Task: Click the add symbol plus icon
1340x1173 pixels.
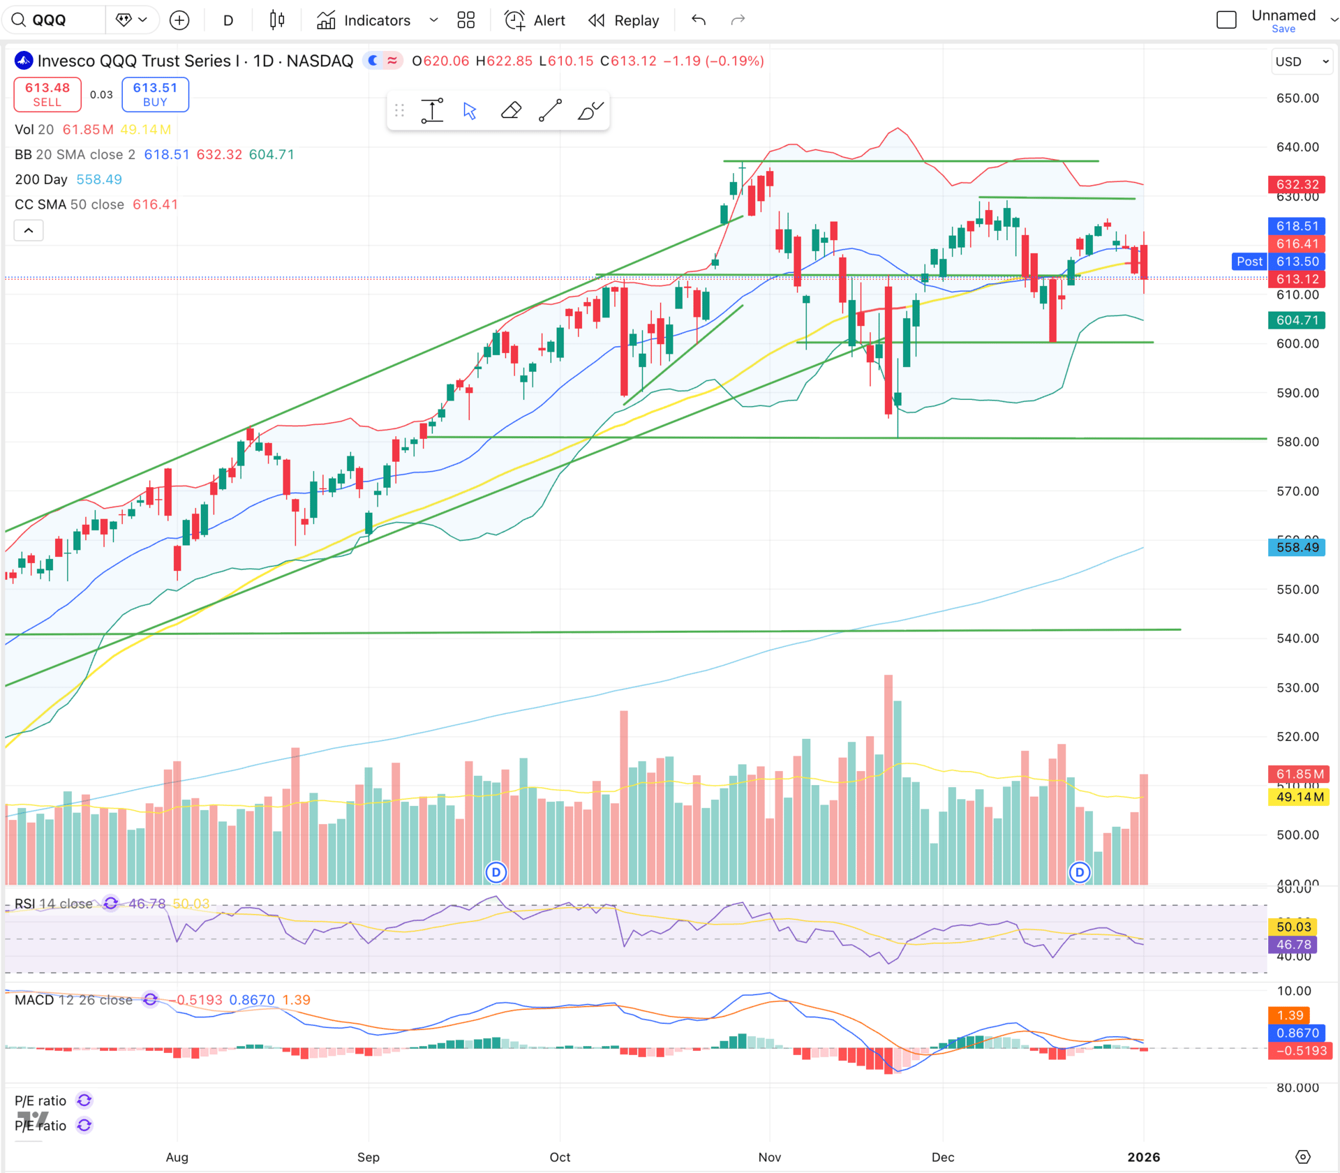Action: click(179, 20)
